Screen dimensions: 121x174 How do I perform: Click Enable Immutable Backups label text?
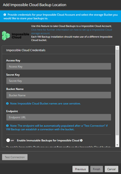tap(48, 141)
